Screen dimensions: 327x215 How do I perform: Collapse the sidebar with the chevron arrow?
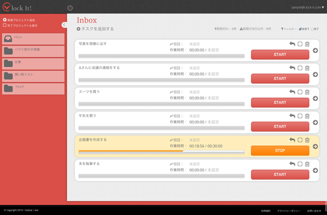click(64, 24)
